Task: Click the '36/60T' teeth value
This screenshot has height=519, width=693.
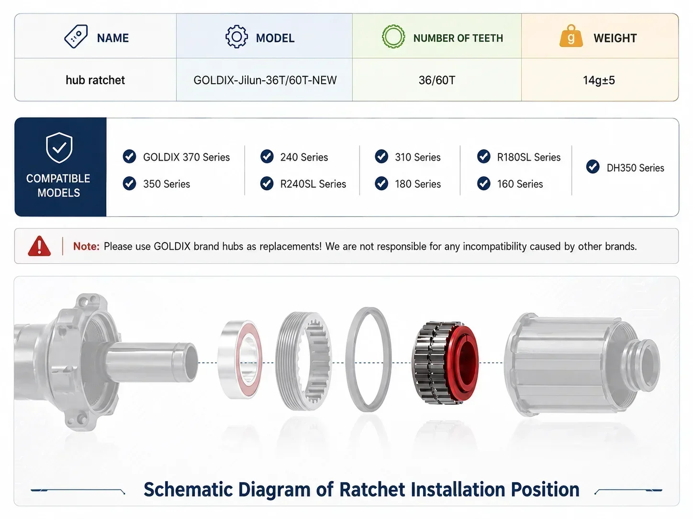Action: (437, 80)
